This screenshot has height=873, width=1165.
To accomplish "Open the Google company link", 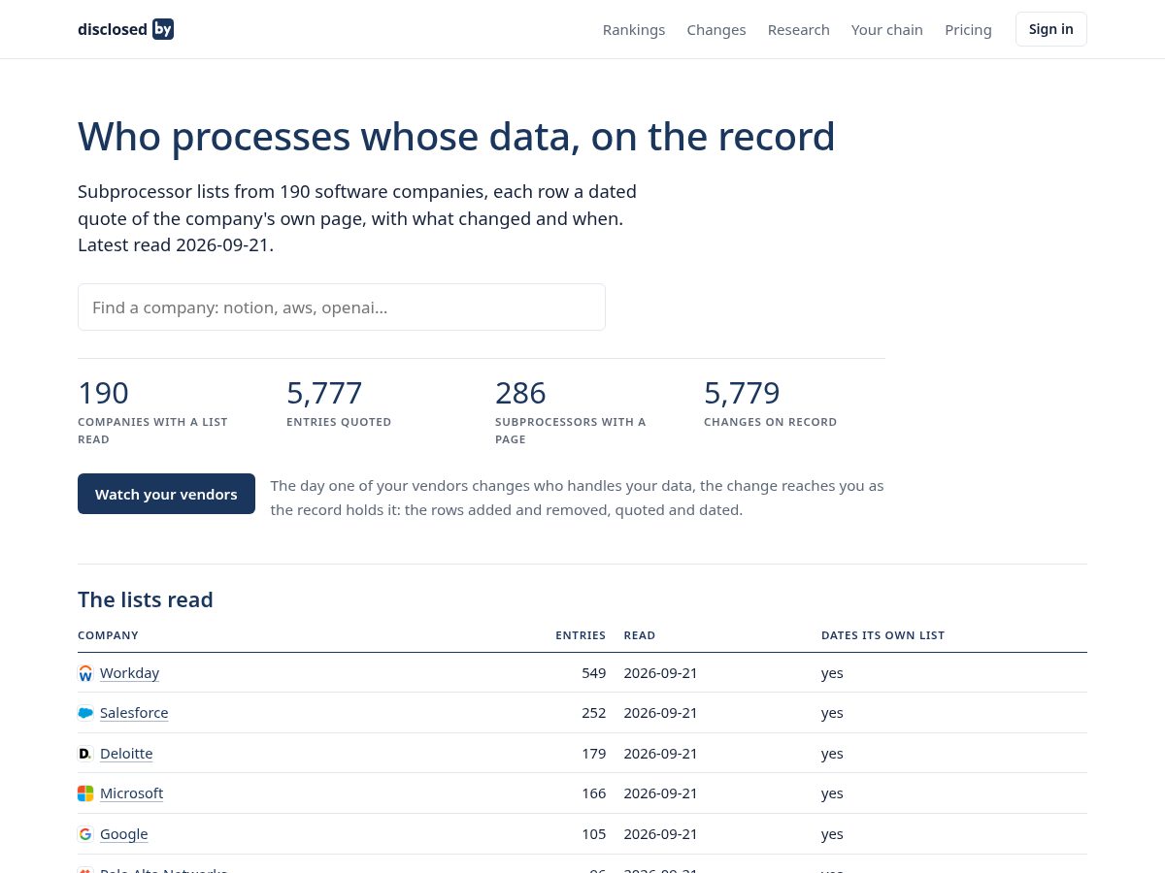I will tap(124, 834).
